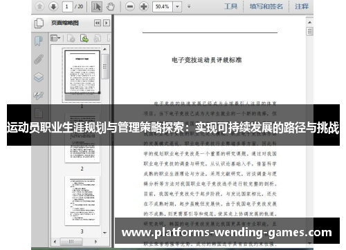This screenshot has width=346, height=250.
Task: Go to previous page with up arrow button
Action: [39, 6]
